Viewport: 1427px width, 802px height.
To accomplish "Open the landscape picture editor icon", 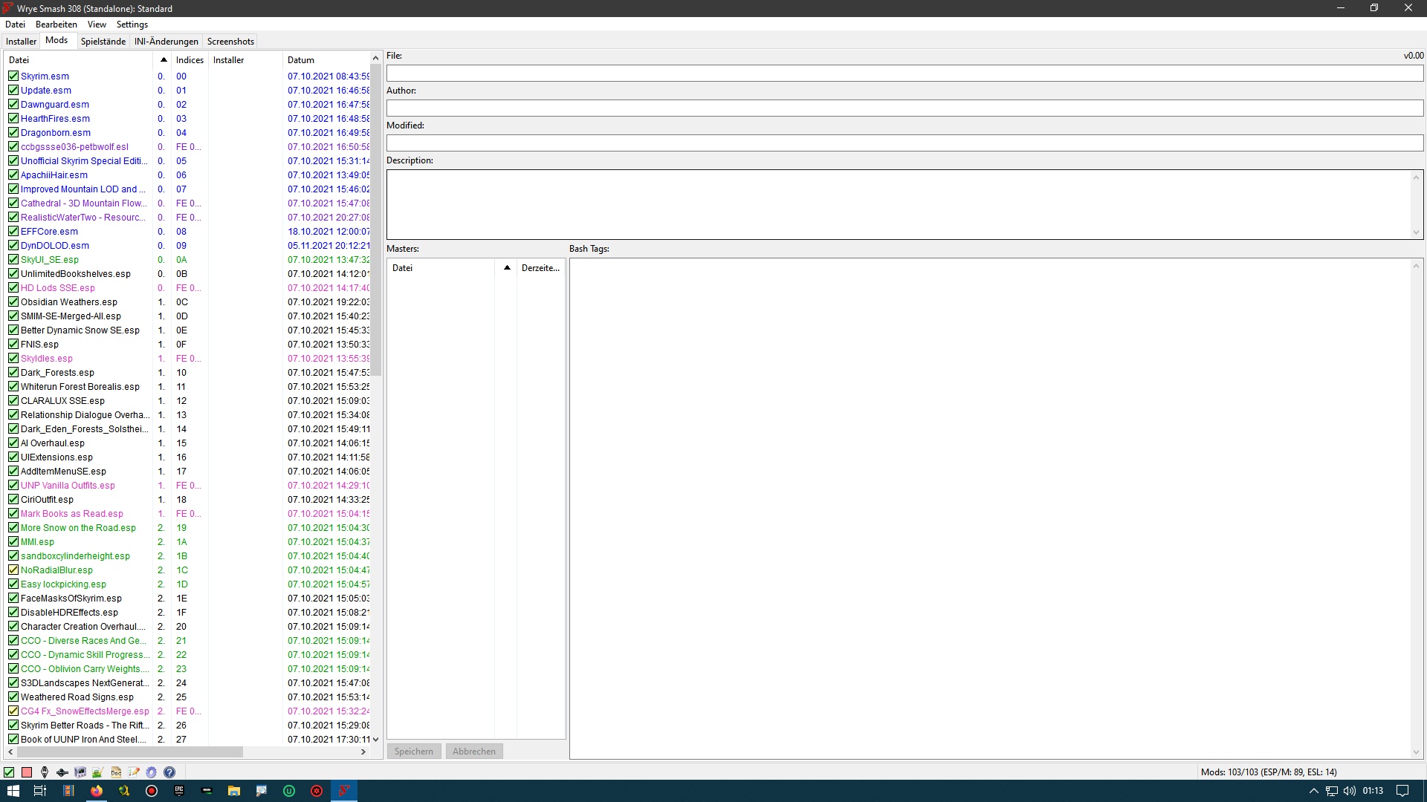I will (97, 772).
